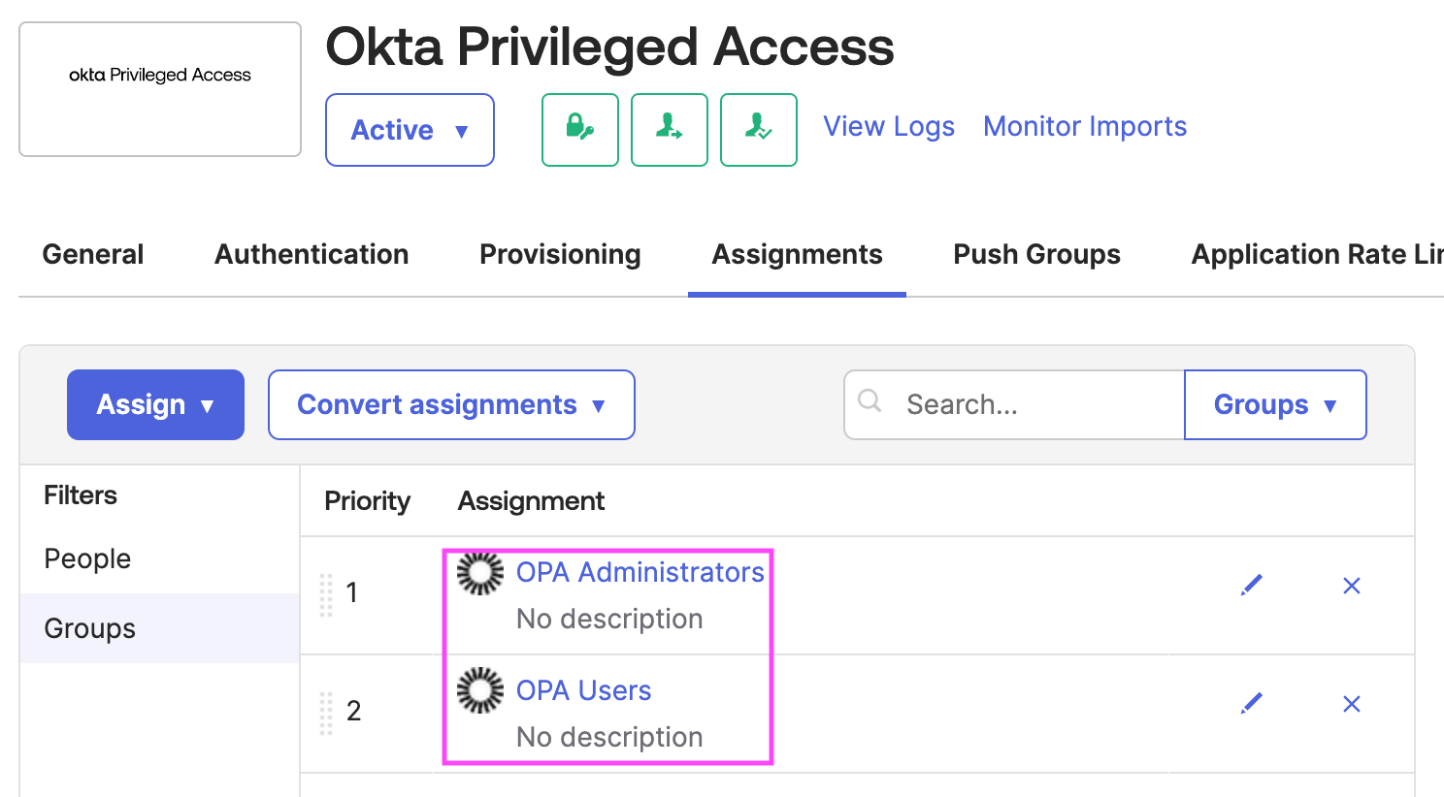Click the search magnifying glass icon

point(869,400)
